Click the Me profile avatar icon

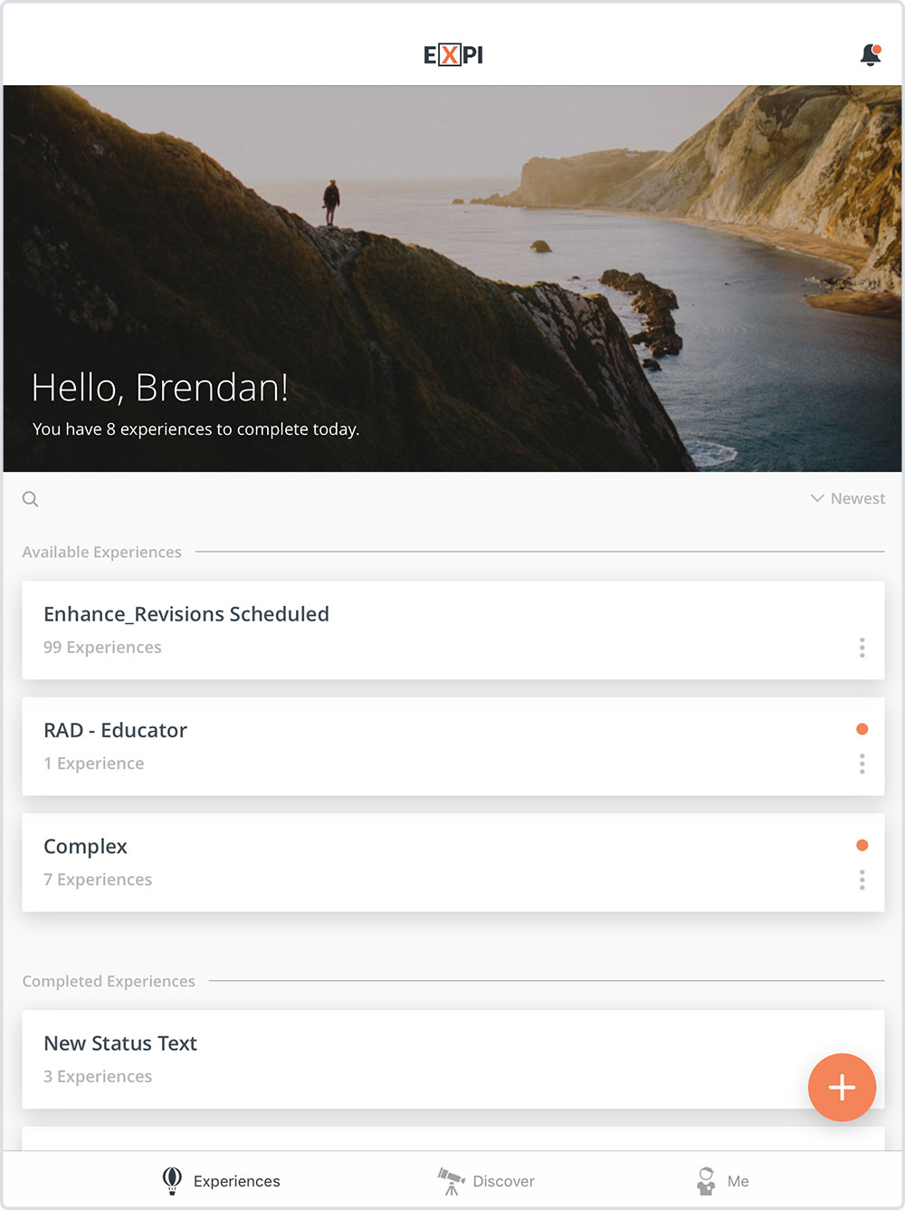[706, 1180]
